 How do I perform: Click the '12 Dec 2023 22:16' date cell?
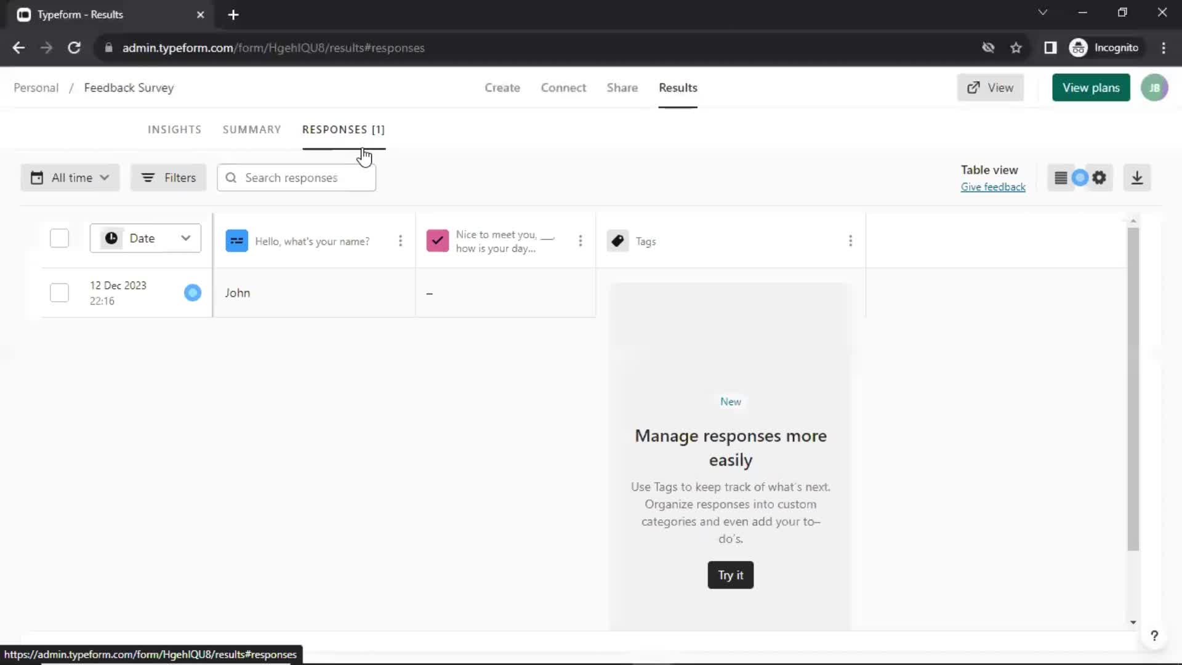pos(118,293)
